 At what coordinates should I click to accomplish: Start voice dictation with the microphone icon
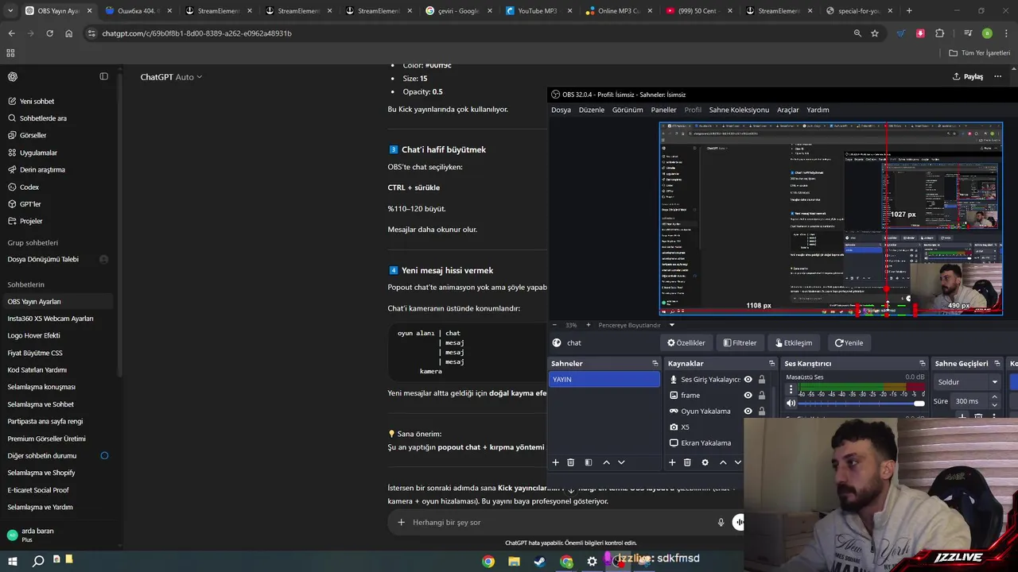[721, 522]
